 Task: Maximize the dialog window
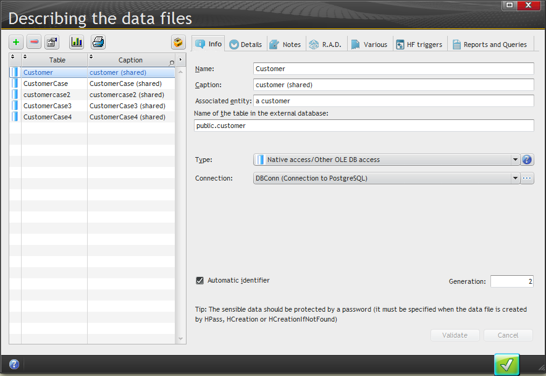pyautogui.click(x=510, y=5)
